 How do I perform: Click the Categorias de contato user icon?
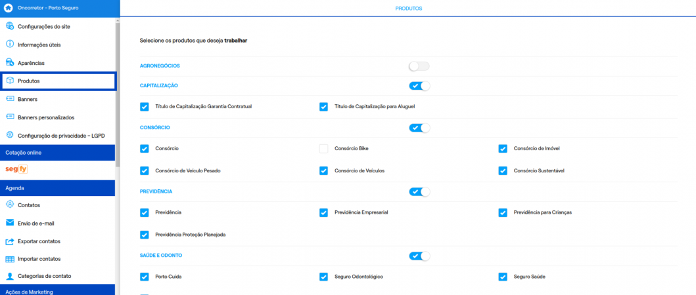click(x=10, y=276)
